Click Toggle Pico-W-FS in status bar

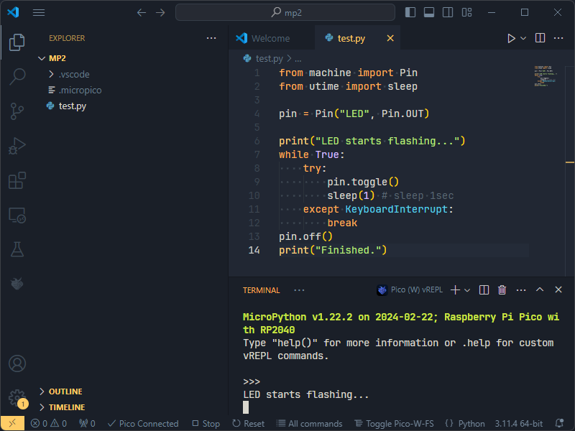click(395, 424)
